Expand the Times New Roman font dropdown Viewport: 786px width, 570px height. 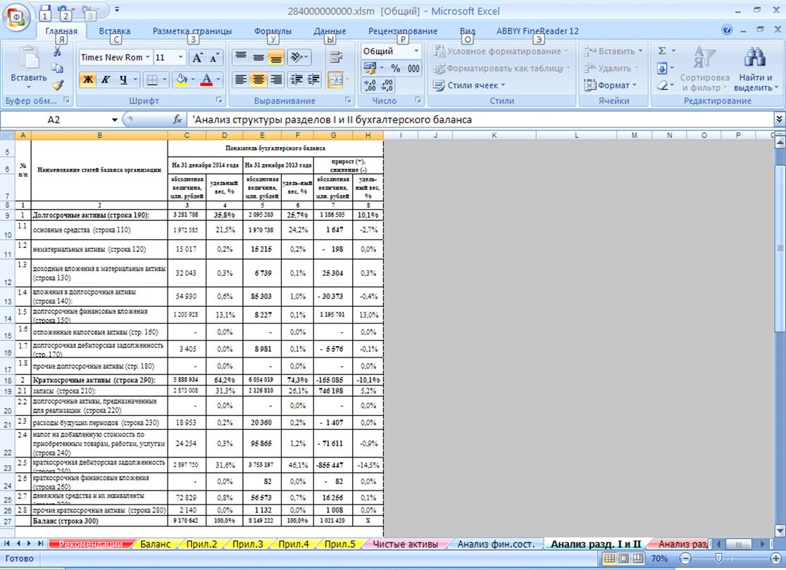point(147,58)
